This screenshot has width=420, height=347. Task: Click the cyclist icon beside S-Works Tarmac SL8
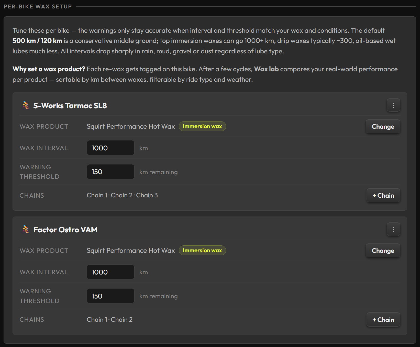25,105
